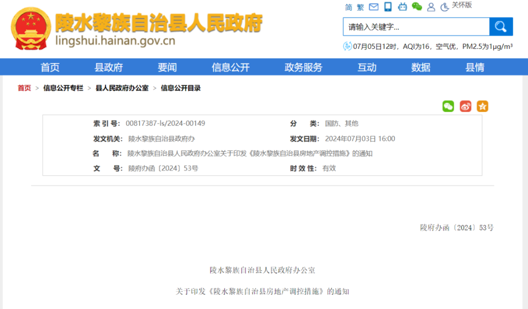Share to QZone star icon

coord(483,106)
